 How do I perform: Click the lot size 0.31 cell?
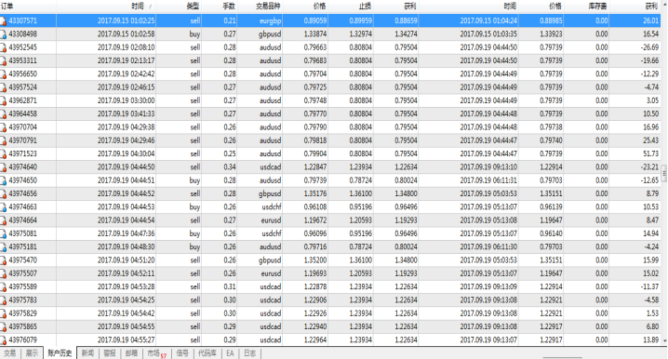pos(230,286)
